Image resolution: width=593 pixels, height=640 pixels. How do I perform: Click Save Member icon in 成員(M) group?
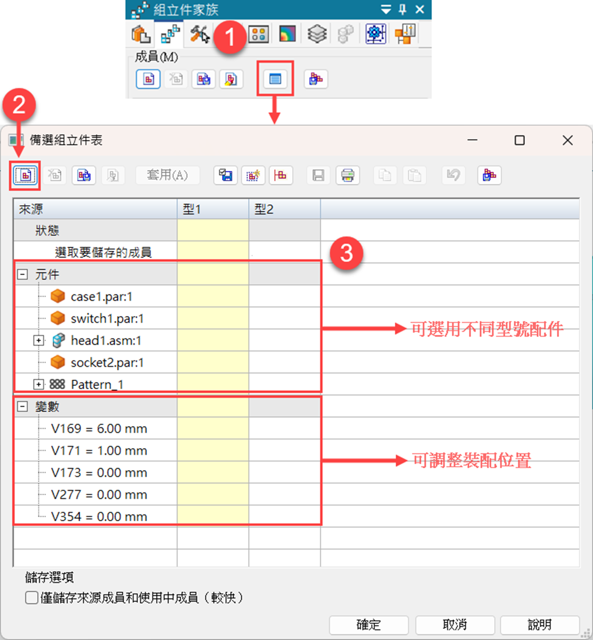[x=204, y=79]
